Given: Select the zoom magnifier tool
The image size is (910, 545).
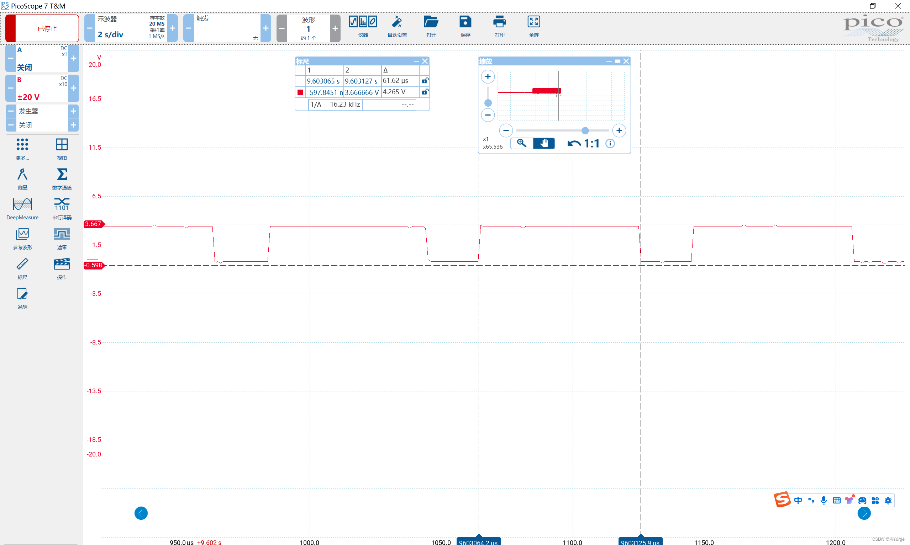Looking at the screenshot, I should [x=521, y=143].
